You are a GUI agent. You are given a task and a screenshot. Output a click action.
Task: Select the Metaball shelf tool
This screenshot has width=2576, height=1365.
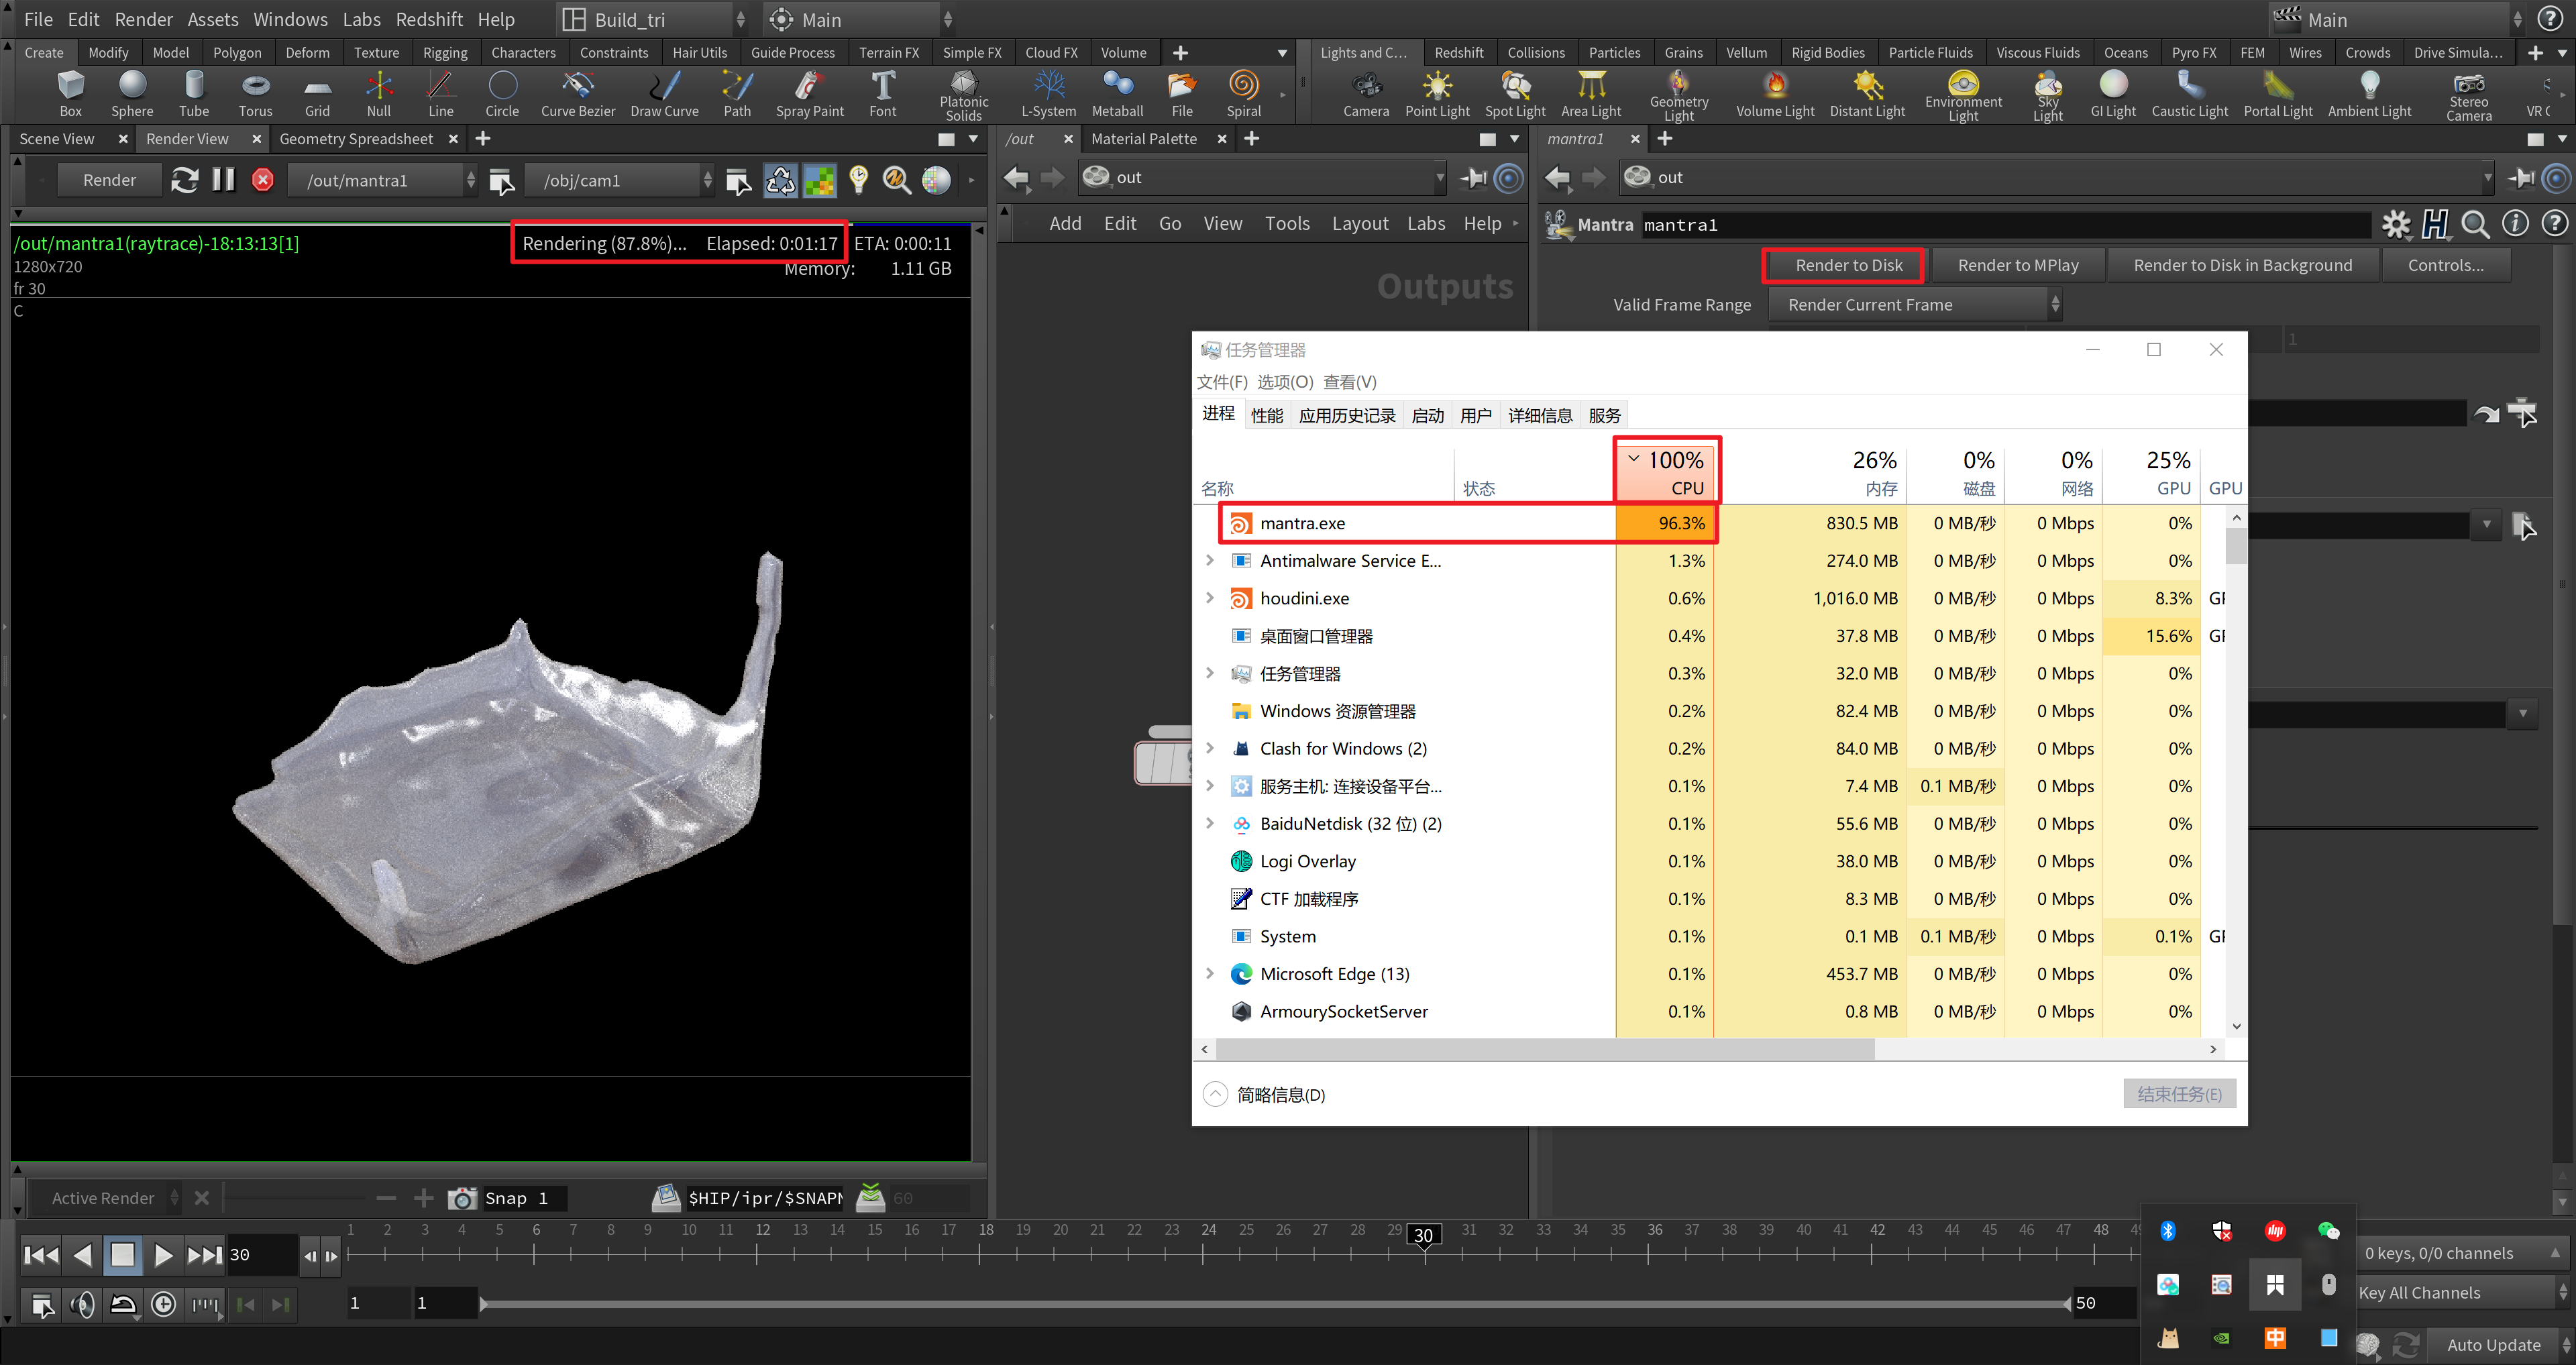point(1117,94)
